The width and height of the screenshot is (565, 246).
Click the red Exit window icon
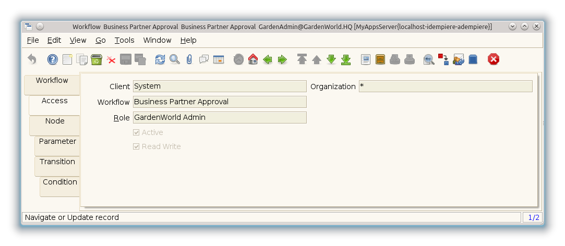[493, 59]
